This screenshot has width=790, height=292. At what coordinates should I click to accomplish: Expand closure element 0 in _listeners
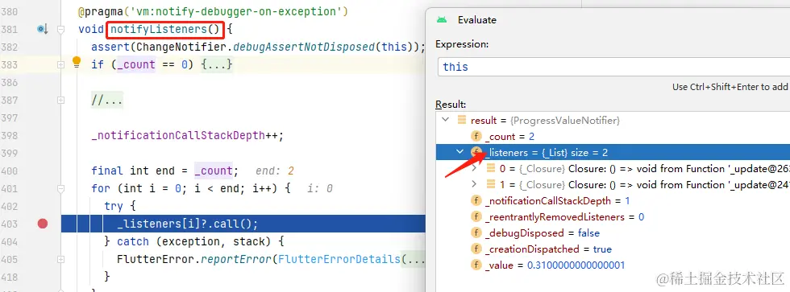tap(474, 168)
